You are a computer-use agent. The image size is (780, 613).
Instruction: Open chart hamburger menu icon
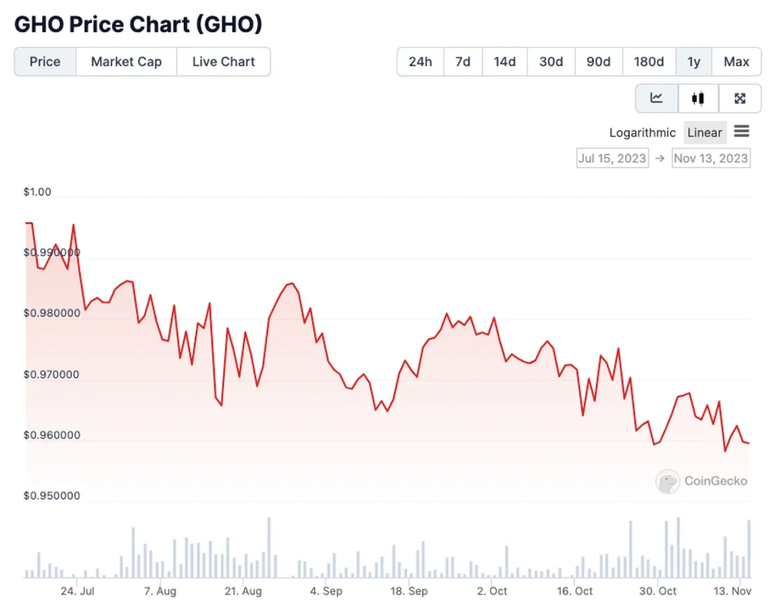coord(742,131)
